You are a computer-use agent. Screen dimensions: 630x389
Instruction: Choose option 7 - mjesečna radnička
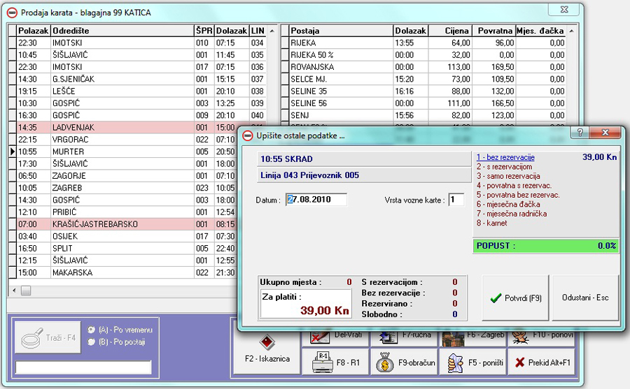point(512,213)
